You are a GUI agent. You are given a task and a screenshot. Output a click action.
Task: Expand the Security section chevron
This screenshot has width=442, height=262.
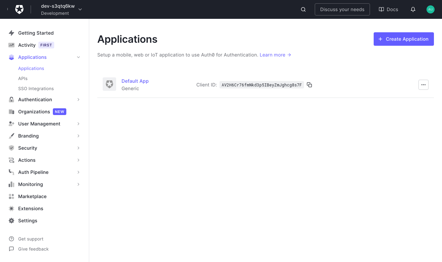78,148
